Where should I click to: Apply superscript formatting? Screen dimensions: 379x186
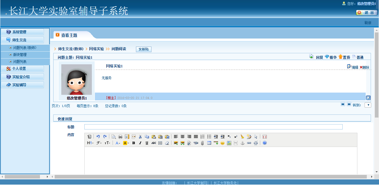[x=236, y=137]
